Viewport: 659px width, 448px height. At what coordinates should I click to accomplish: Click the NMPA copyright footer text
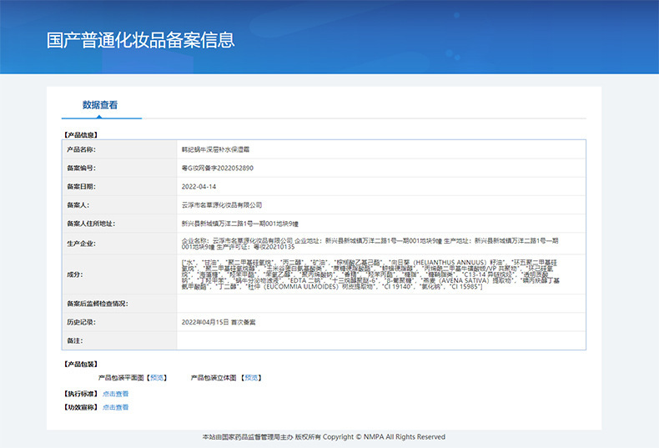pyautogui.click(x=324, y=437)
